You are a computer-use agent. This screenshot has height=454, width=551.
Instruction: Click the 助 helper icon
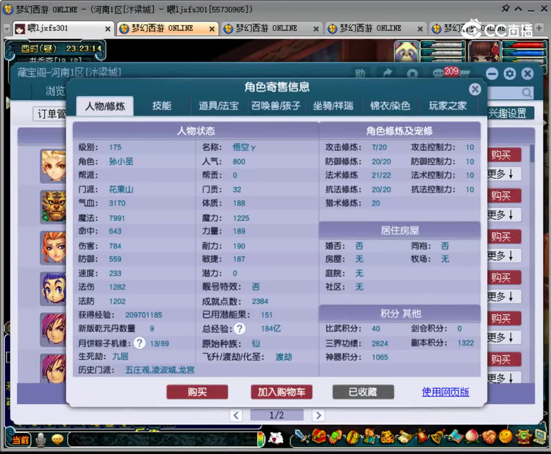360,74
